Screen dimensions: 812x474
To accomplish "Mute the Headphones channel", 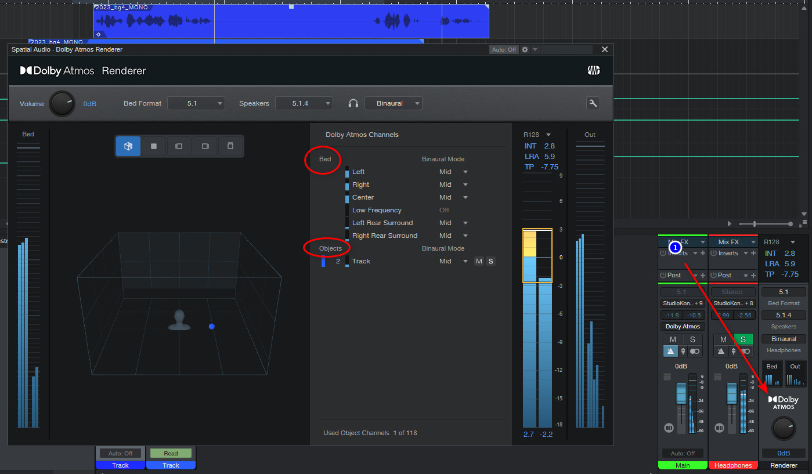I will pos(723,339).
